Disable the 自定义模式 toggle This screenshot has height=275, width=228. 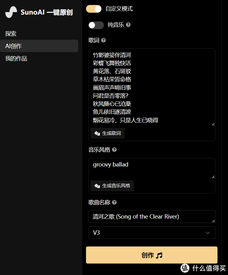[94, 8]
